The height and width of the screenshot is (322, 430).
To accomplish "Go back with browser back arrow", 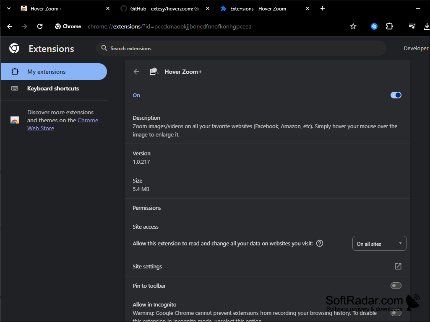I will click(x=10, y=26).
